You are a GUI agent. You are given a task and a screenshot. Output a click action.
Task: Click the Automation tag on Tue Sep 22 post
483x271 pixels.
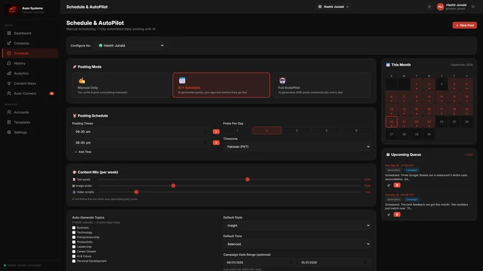coord(393,200)
